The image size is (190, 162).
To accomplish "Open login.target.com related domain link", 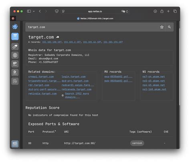I will tap(73, 77).
